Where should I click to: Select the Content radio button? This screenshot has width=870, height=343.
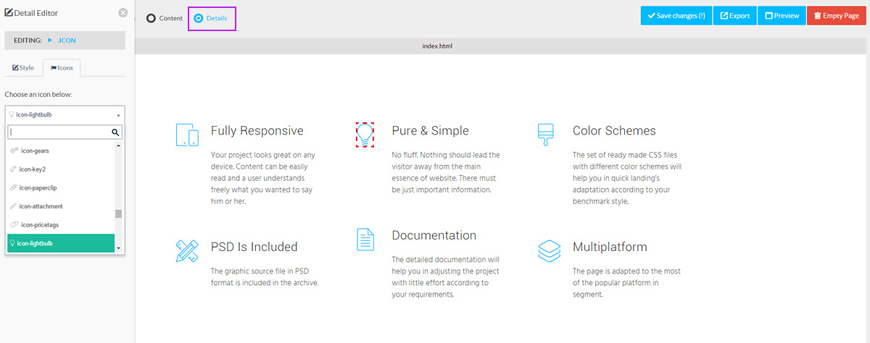coord(152,18)
